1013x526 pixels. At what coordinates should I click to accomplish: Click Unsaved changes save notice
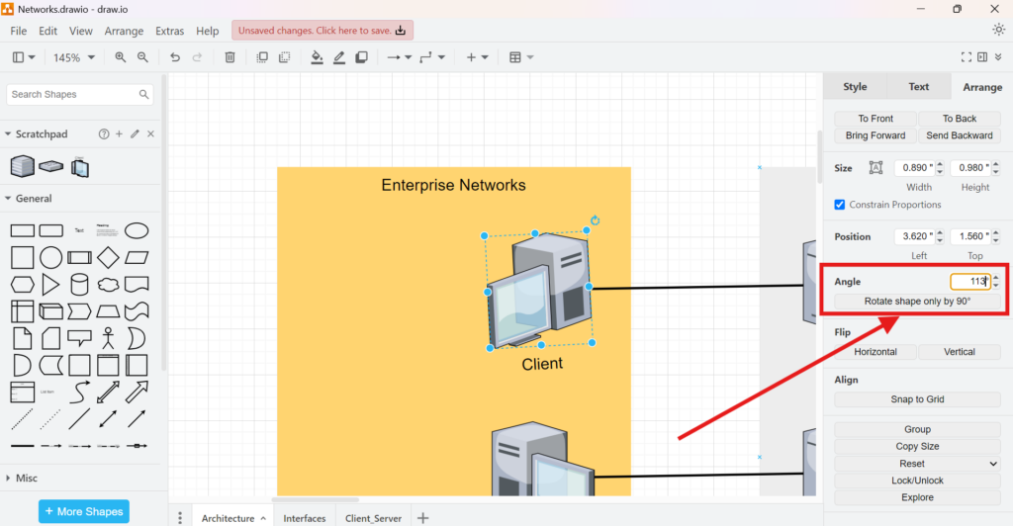(322, 31)
